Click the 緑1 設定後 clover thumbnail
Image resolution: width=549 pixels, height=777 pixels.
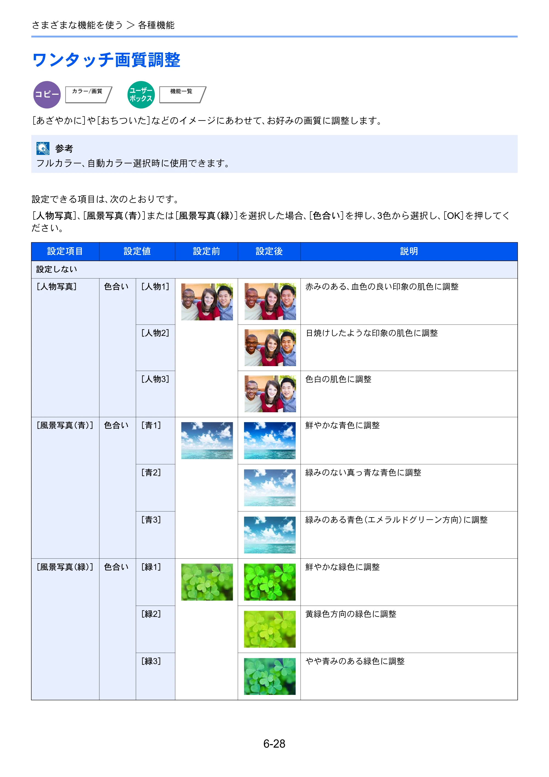pos(270,582)
